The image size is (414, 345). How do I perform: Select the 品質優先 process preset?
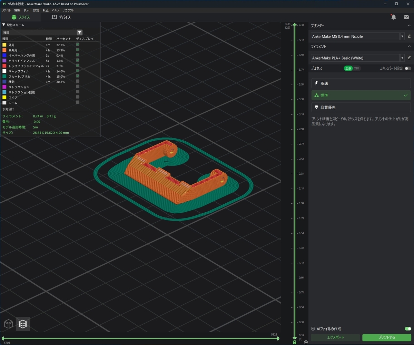361,107
